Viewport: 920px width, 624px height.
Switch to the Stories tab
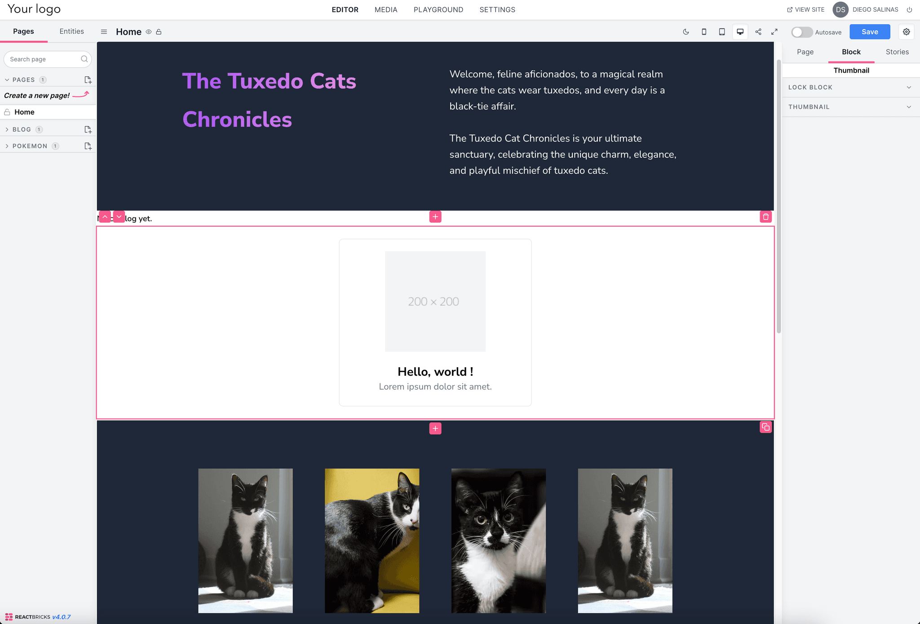point(897,51)
